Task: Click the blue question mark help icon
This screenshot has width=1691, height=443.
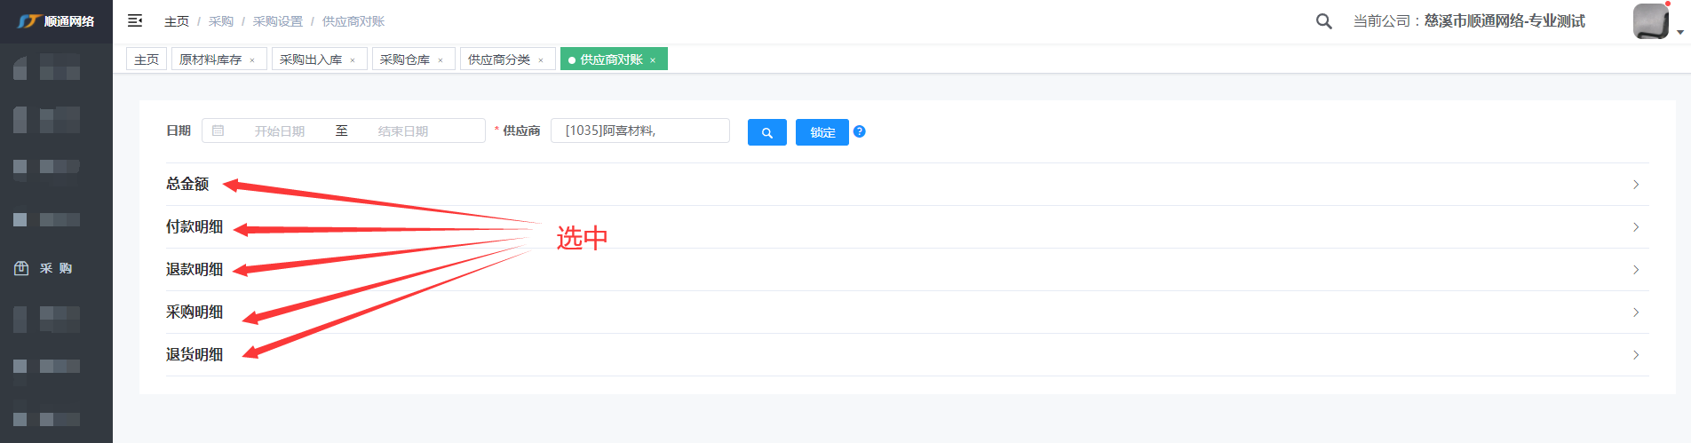Action: click(x=859, y=131)
